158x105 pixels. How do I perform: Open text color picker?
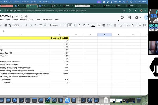pyautogui.click(x=93, y=25)
